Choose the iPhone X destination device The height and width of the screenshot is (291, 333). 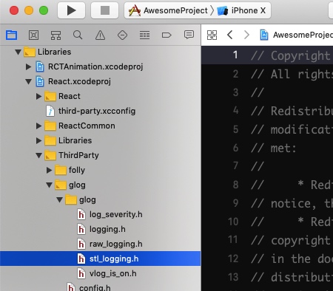click(x=241, y=10)
